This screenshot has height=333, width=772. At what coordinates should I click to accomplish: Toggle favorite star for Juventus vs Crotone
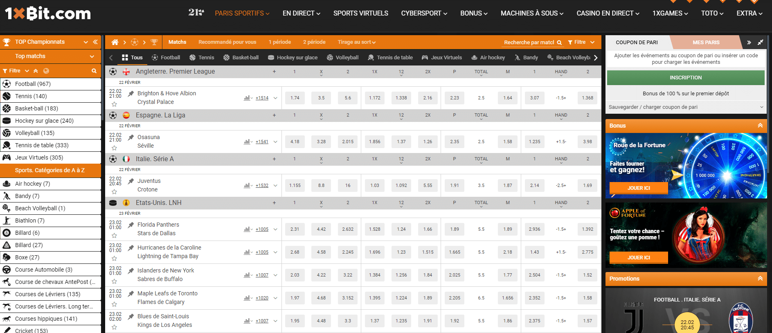(114, 192)
